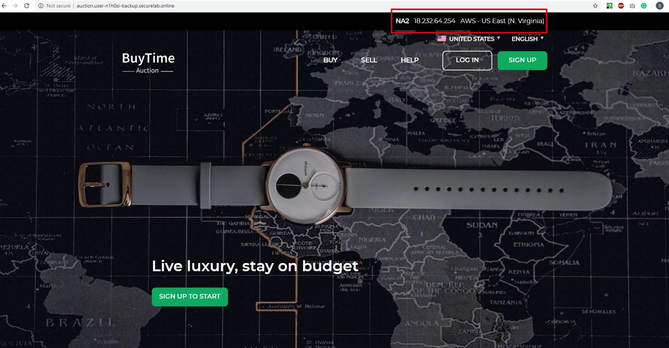
Task: Click the BuyTime Auction logo
Action: click(148, 63)
